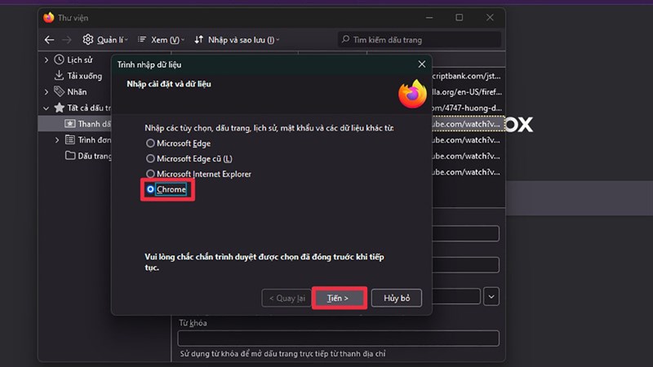Viewport: 653px width, 367px height.
Task: Select Nhãn tags in the sidebar
Action: tap(77, 91)
